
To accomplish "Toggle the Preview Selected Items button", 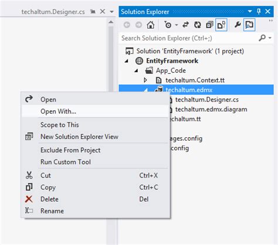I will pos(249,25).
